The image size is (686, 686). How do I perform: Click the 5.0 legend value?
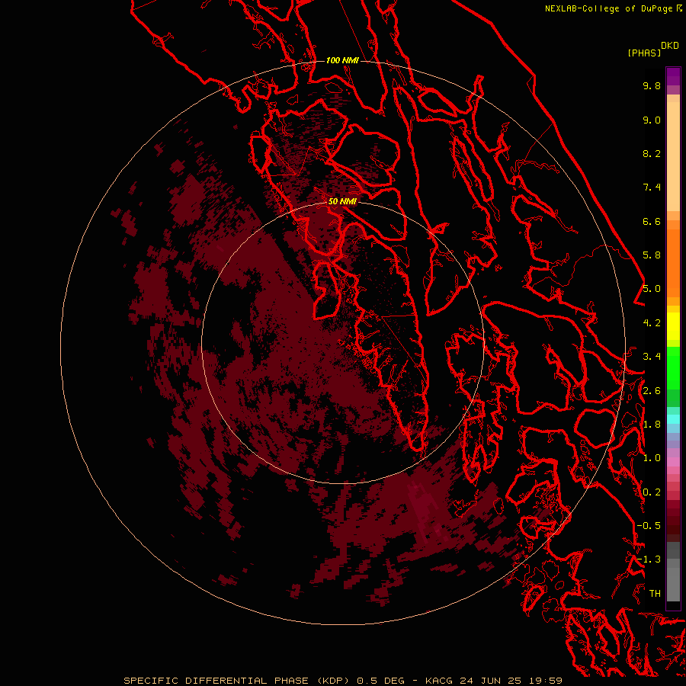(x=652, y=289)
